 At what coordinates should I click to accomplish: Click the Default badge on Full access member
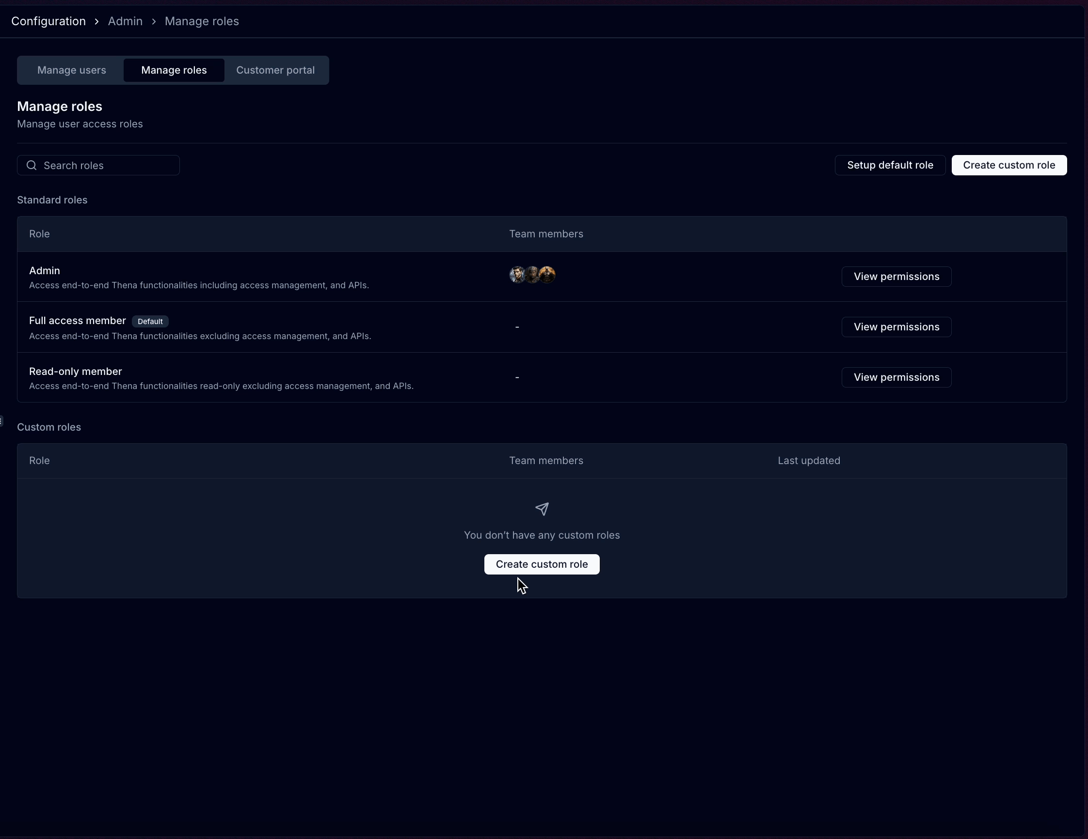[150, 322]
